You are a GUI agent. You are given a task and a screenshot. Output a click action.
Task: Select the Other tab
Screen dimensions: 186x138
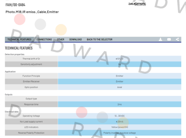click(61, 39)
